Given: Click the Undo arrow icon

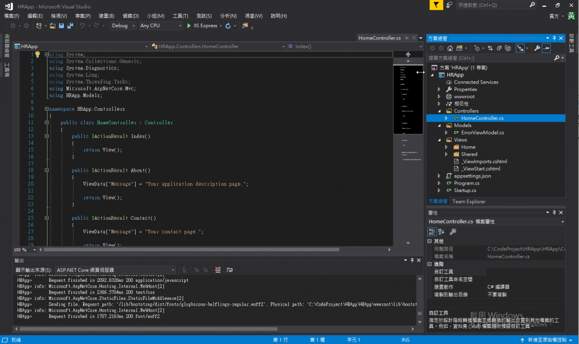Looking at the screenshot, I should 82,26.
